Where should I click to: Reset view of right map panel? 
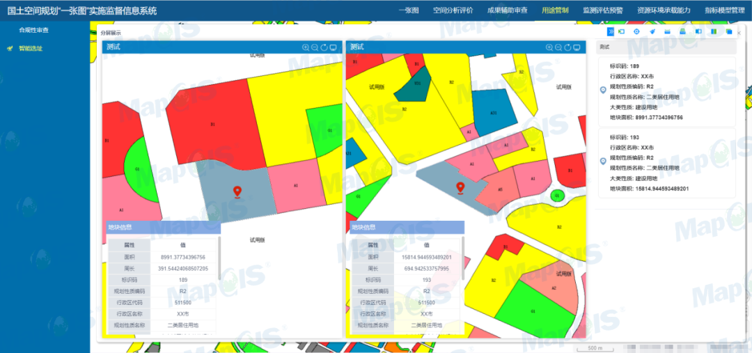point(567,47)
